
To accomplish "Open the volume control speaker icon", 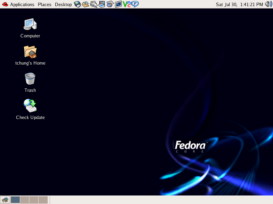I will pyautogui.click(x=268, y=4).
